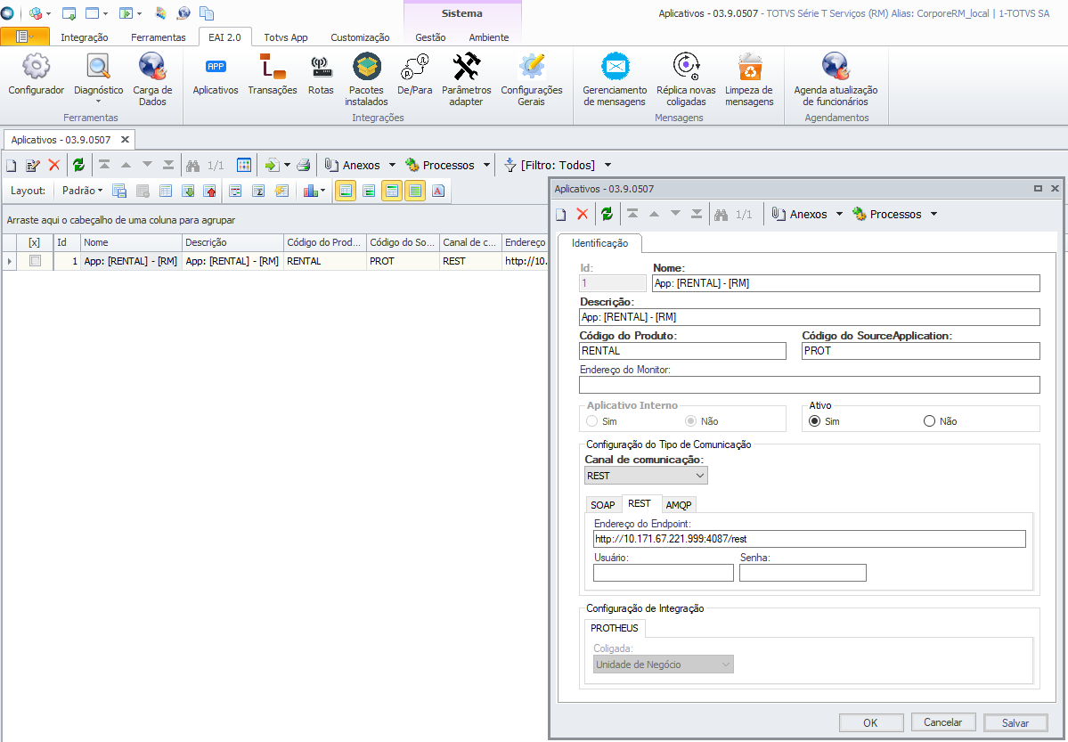This screenshot has width=1068, height=742.
Task: Check the checkbox on the RENTAL row
Action: (36, 260)
